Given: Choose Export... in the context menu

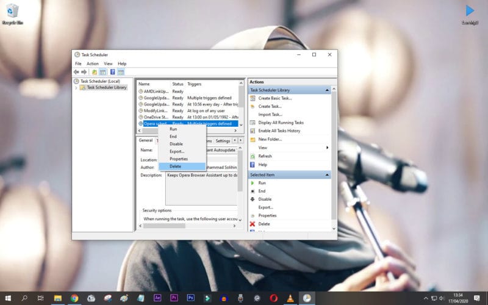Looking at the screenshot, I should (182, 151).
